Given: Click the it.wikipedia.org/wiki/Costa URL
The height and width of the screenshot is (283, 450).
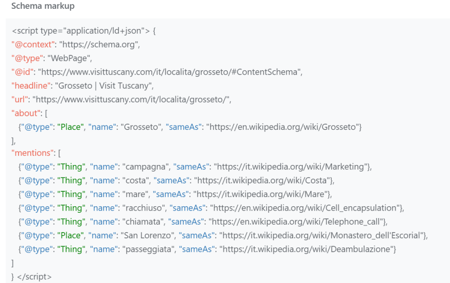Looking at the screenshot, I should pos(262,180).
